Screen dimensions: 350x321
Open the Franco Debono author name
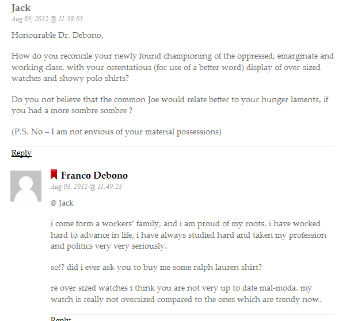pos(94,175)
